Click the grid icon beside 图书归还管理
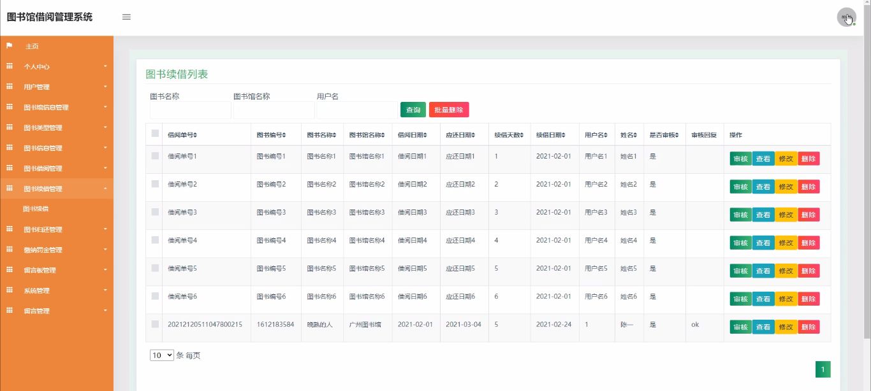Screen dimensions: 871x391 pyautogui.click(x=10, y=229)
